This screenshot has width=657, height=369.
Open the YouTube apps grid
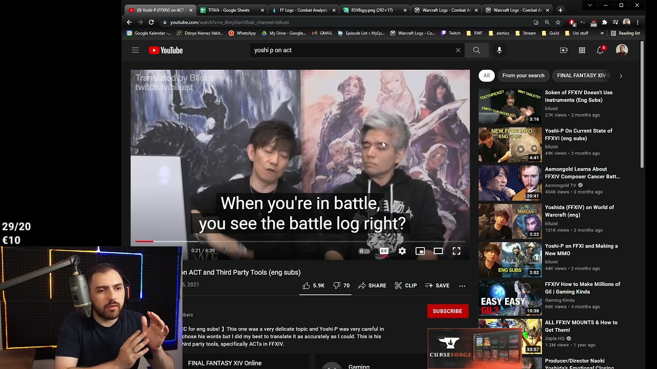(582, 50)
